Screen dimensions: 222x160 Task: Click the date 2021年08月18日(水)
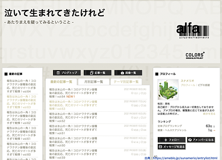[x=135, y=89]
